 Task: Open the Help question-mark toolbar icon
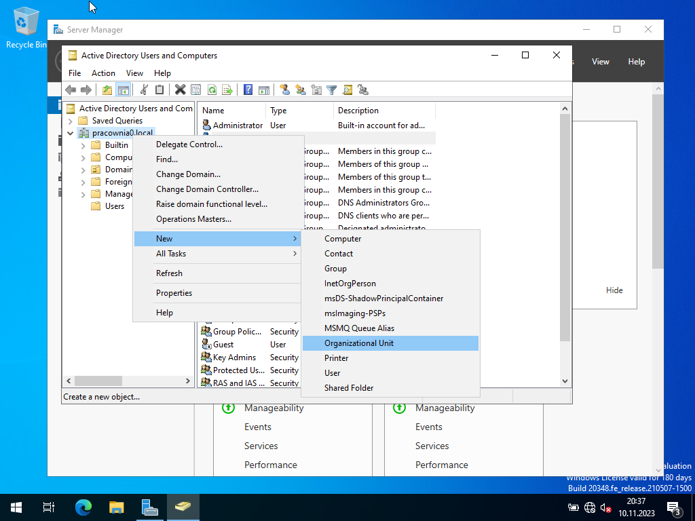pyautogui.click(x=248, y=90)
